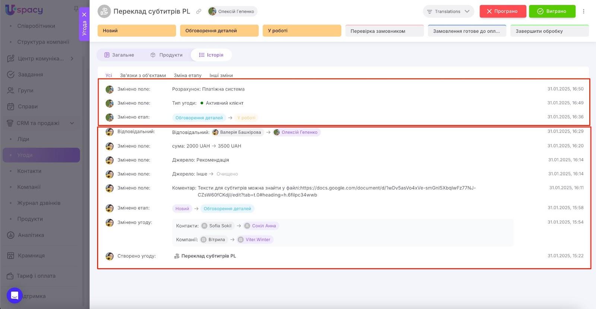This screenshot has width=596, height=309.
Task: Select the Перевірка замовником stage
Action: (384, 31)
